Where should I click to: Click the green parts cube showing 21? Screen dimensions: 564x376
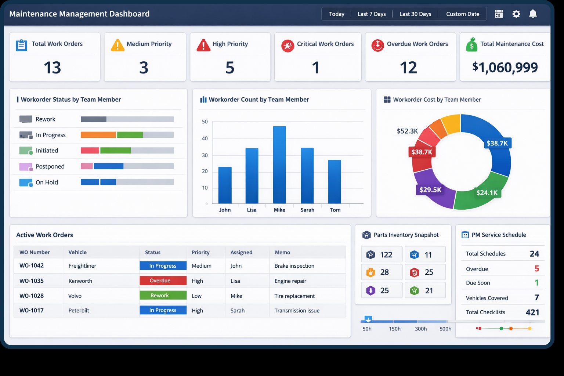pyautogui.click(x=415, y=290)
